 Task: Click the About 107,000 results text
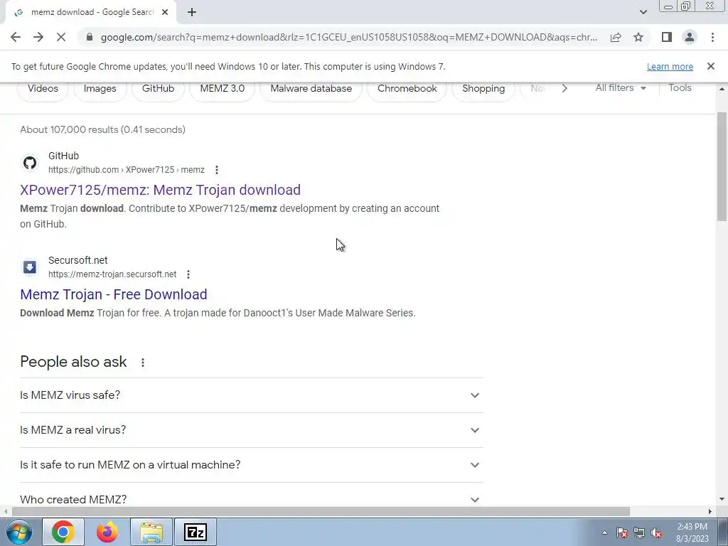pos(102,129)
